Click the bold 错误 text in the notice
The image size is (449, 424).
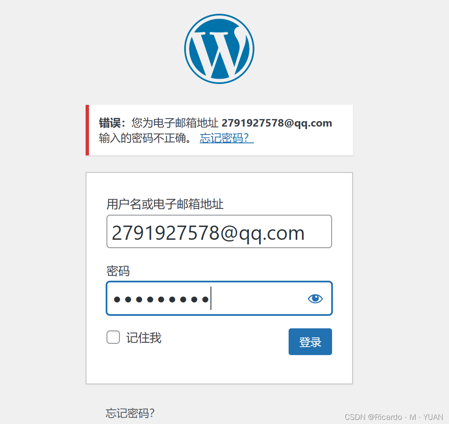click(x=110, y=123)
